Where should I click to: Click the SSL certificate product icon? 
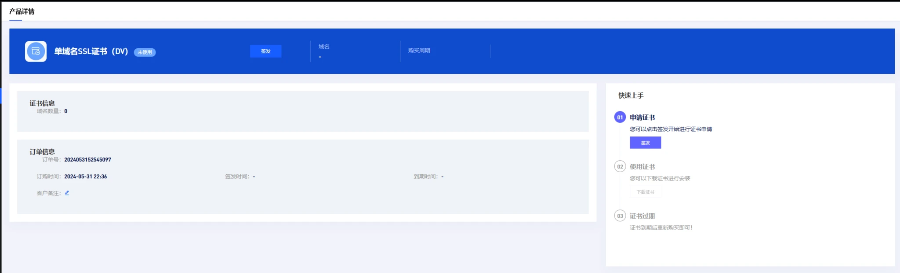36,51
